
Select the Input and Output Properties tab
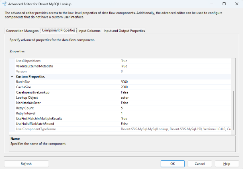pyautogui.click(x=124, y=31)
